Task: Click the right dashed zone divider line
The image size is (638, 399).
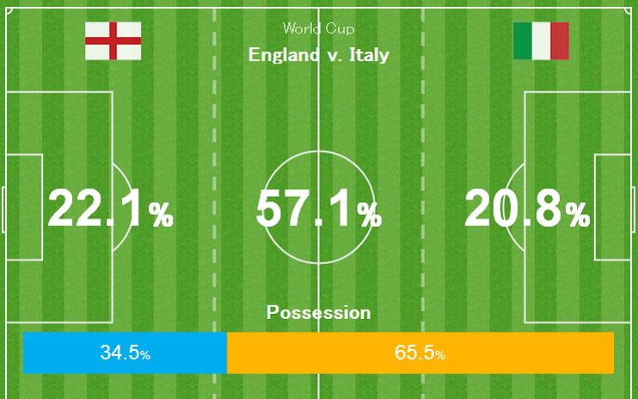Action: (x=422, y=129)
